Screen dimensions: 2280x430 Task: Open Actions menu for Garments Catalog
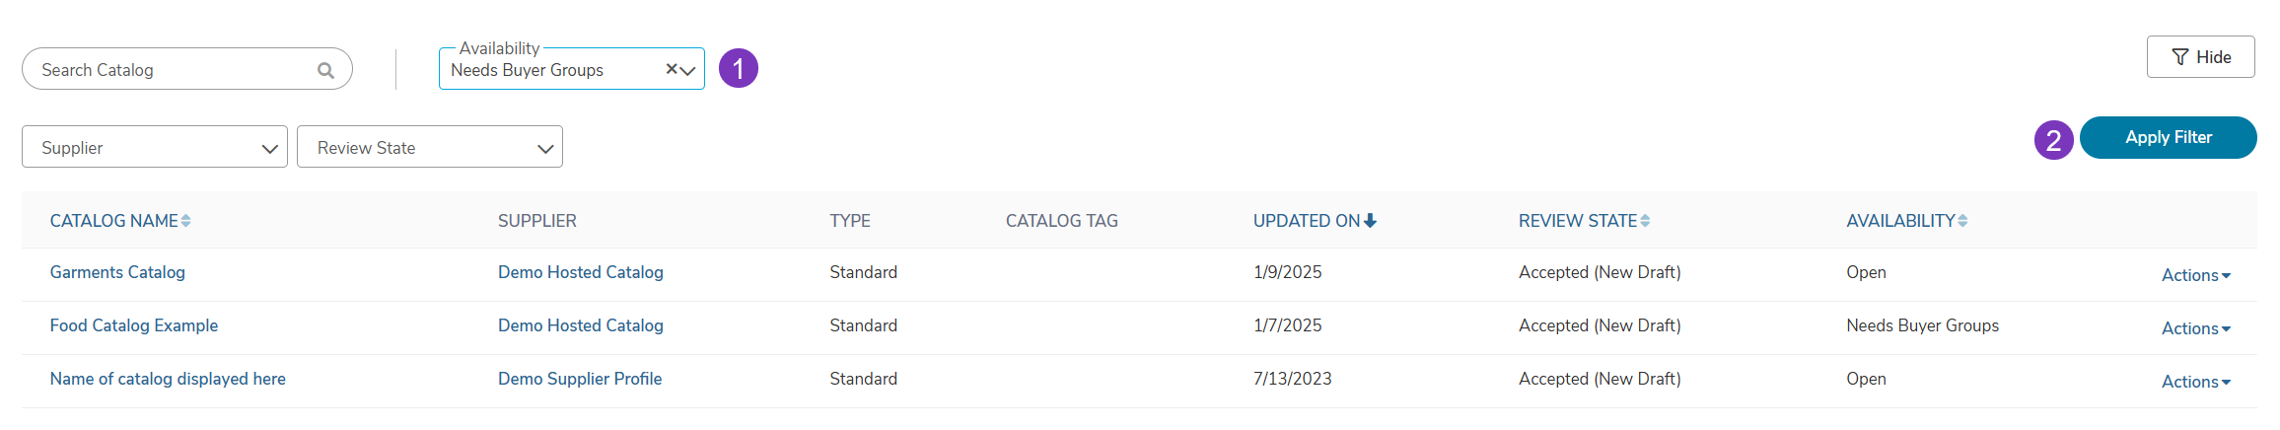pyautogui.click(x=2196, y=275)
